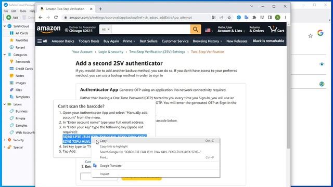Viewport: 333px width, 187px height.
Task: Open the Extensions puzzle icon
Action: tap(254, 17)
